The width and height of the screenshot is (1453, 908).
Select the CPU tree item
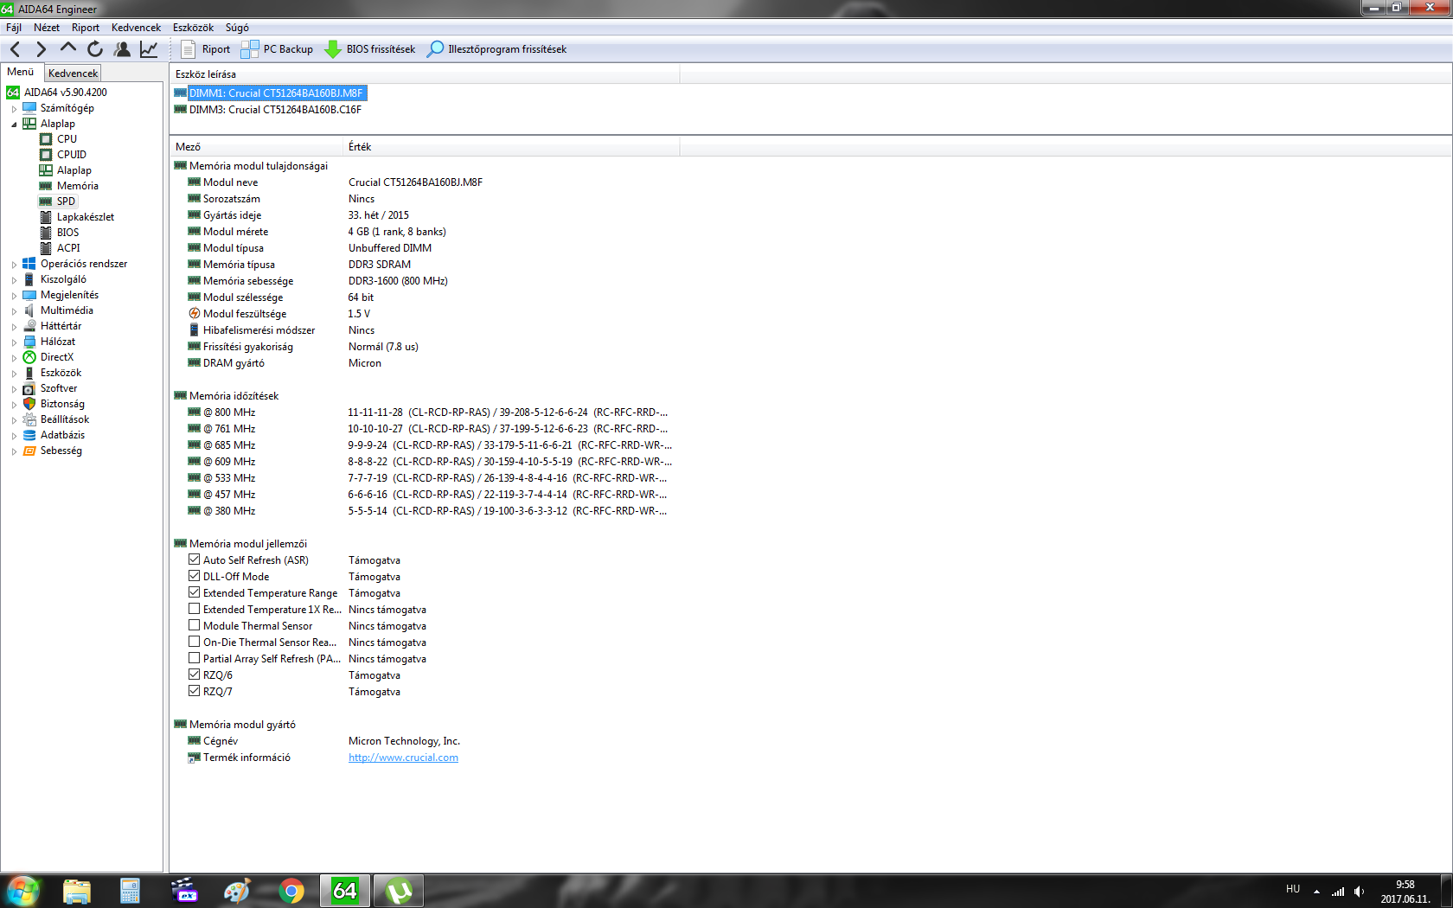(x=67, y=138)
